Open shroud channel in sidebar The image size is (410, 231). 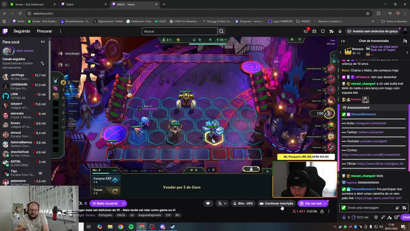click(x=25, y=135)
